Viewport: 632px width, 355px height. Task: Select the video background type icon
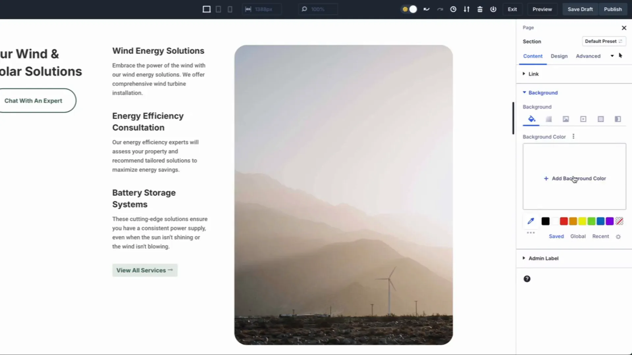pos(583,119)
